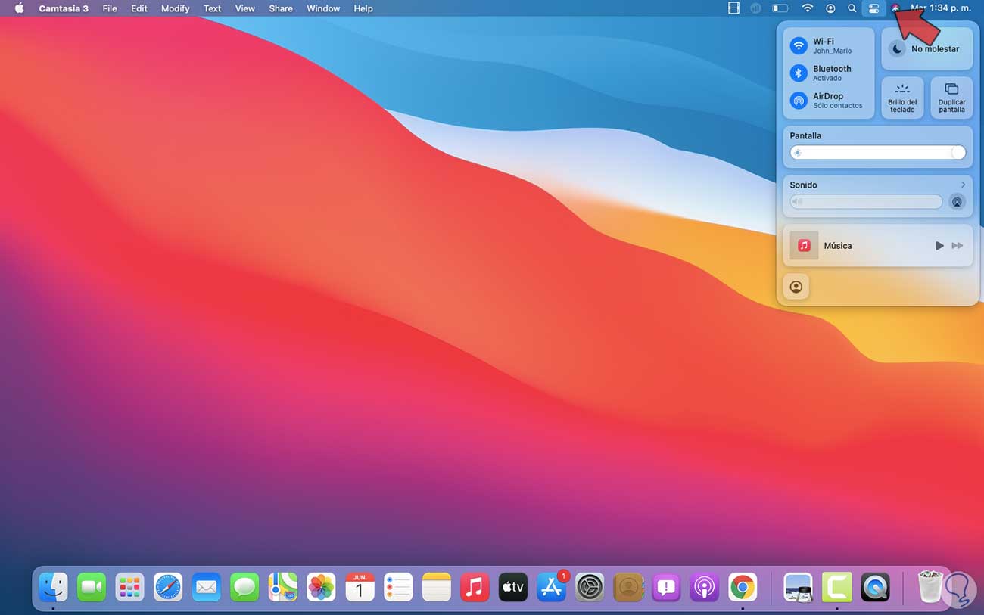The width and height of the screenshot is (984, 615).
Task: Toggle Wi-Fi in Control Center
Action: tap(799, 45)
